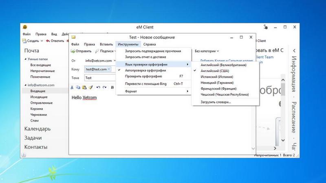
Task: Click the Инструменты menu
Action: [128, 44]
